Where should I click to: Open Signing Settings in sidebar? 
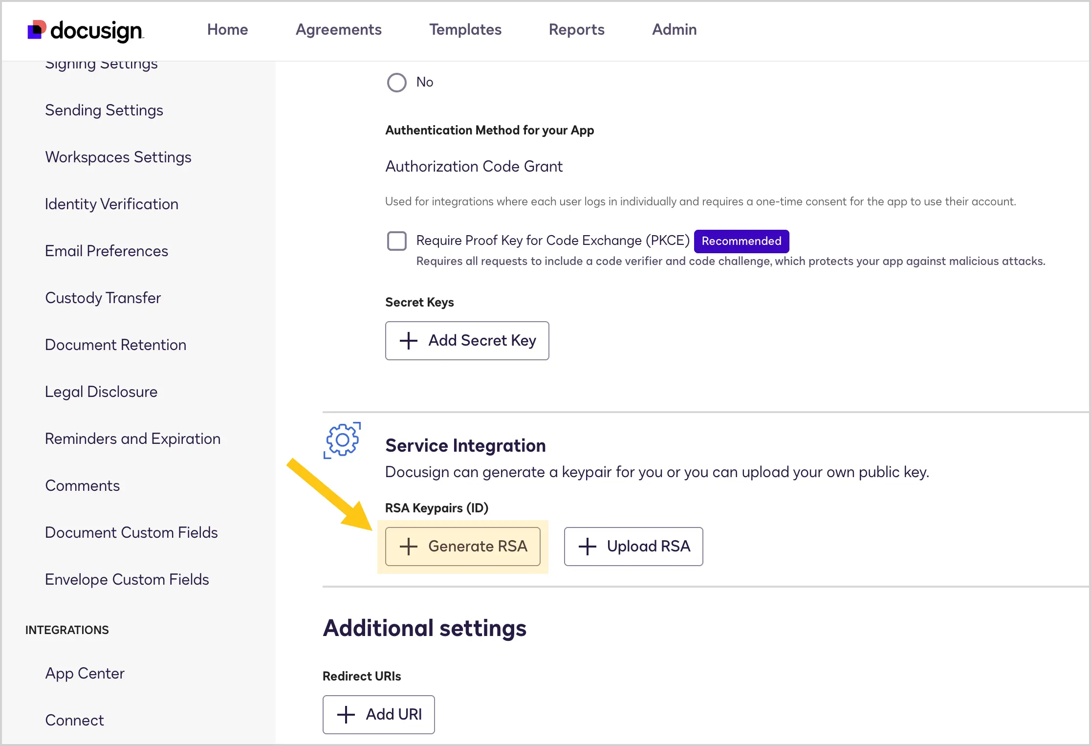point(101,66)
